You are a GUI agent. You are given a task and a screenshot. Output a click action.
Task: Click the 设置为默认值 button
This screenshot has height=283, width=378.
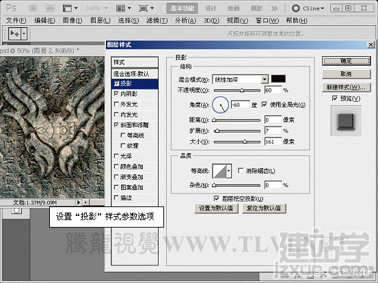(x=216, y=208)
